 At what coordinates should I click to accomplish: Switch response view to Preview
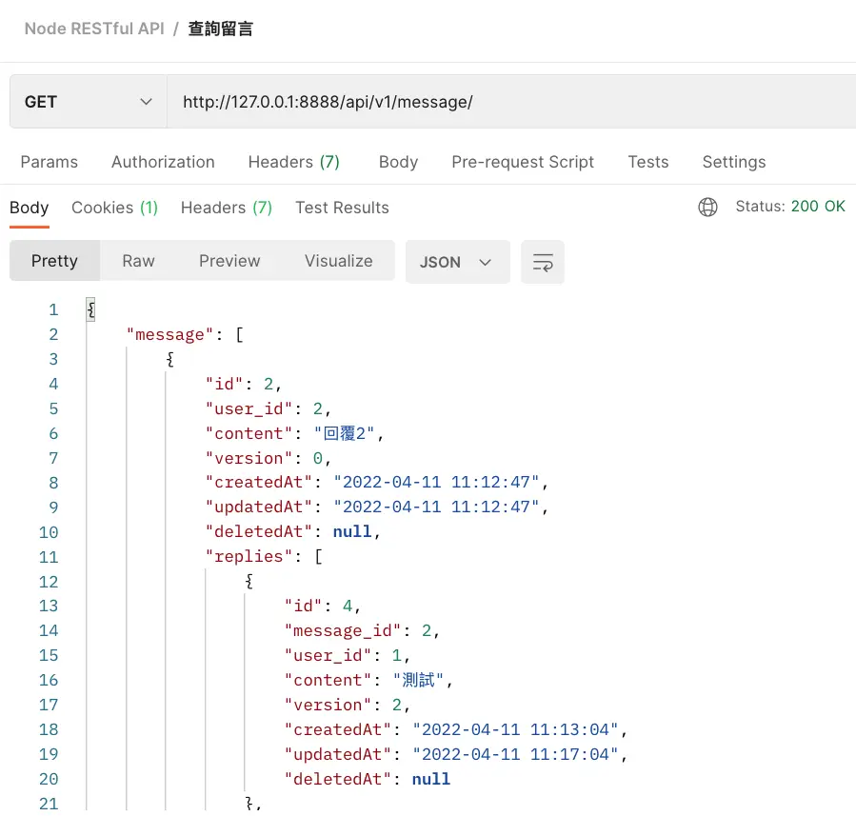229,261
